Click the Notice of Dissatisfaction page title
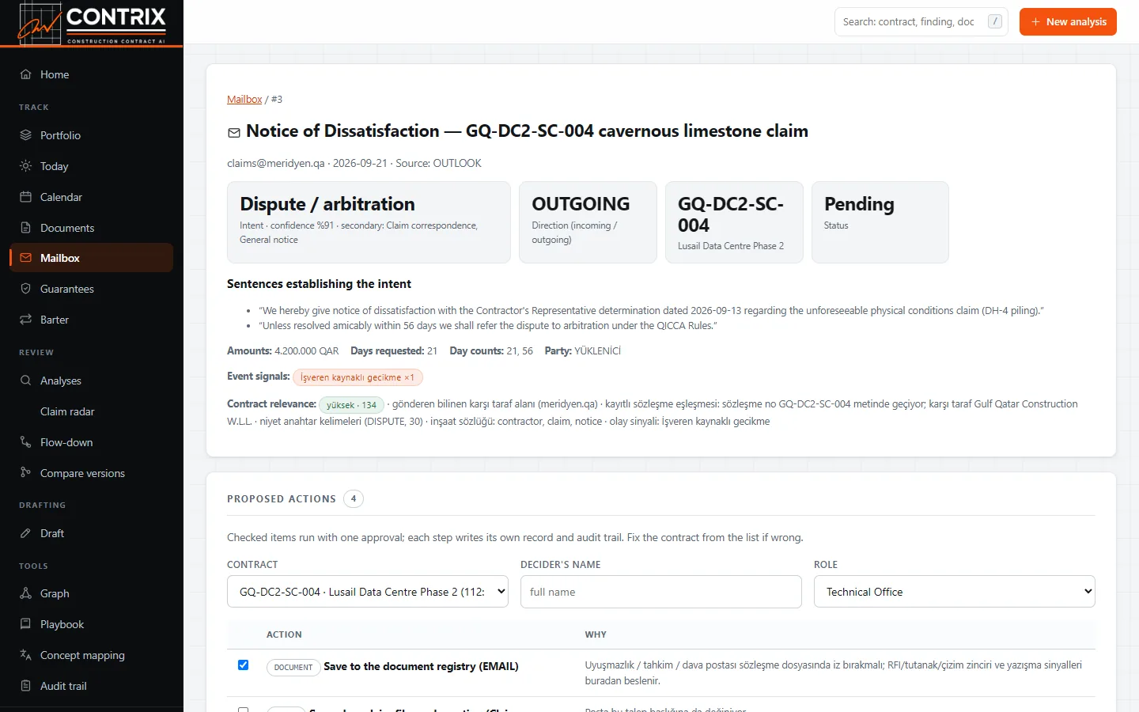Screen dimensions: 1139x712 point(527,131)
